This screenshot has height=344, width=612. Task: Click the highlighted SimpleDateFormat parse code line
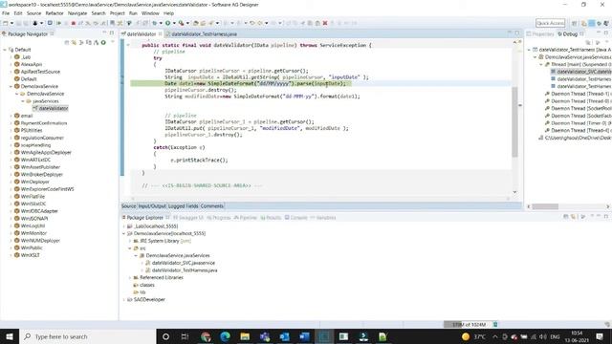click(x=255, y=83)
